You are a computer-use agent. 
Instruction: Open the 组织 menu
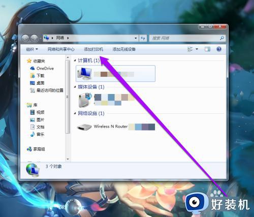click(32, 49)
